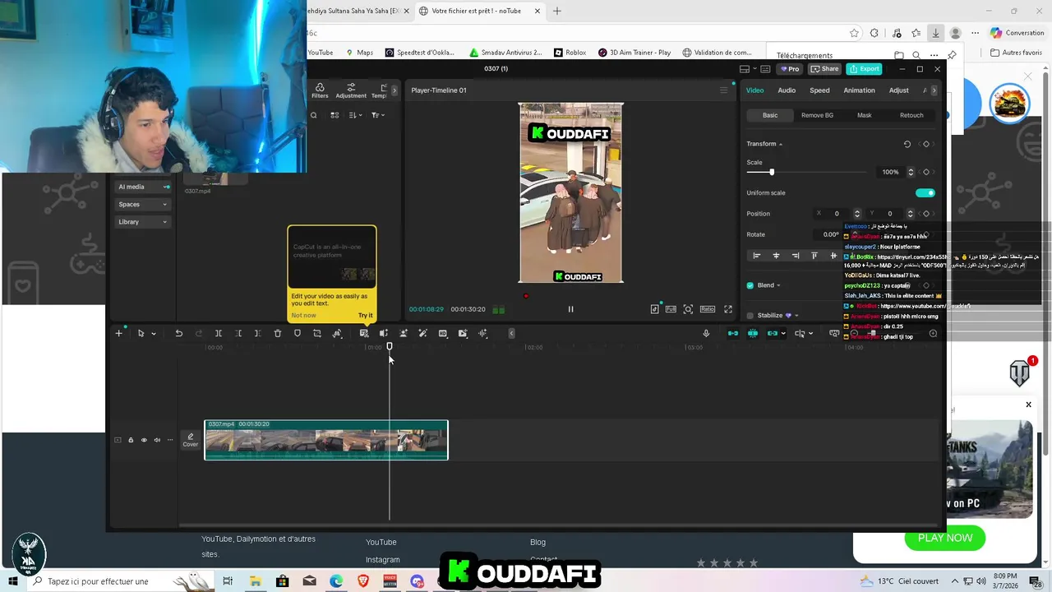Click the Ratio button in player
The height and width of the screenshot is (592, 1052).
coord(708,309)
